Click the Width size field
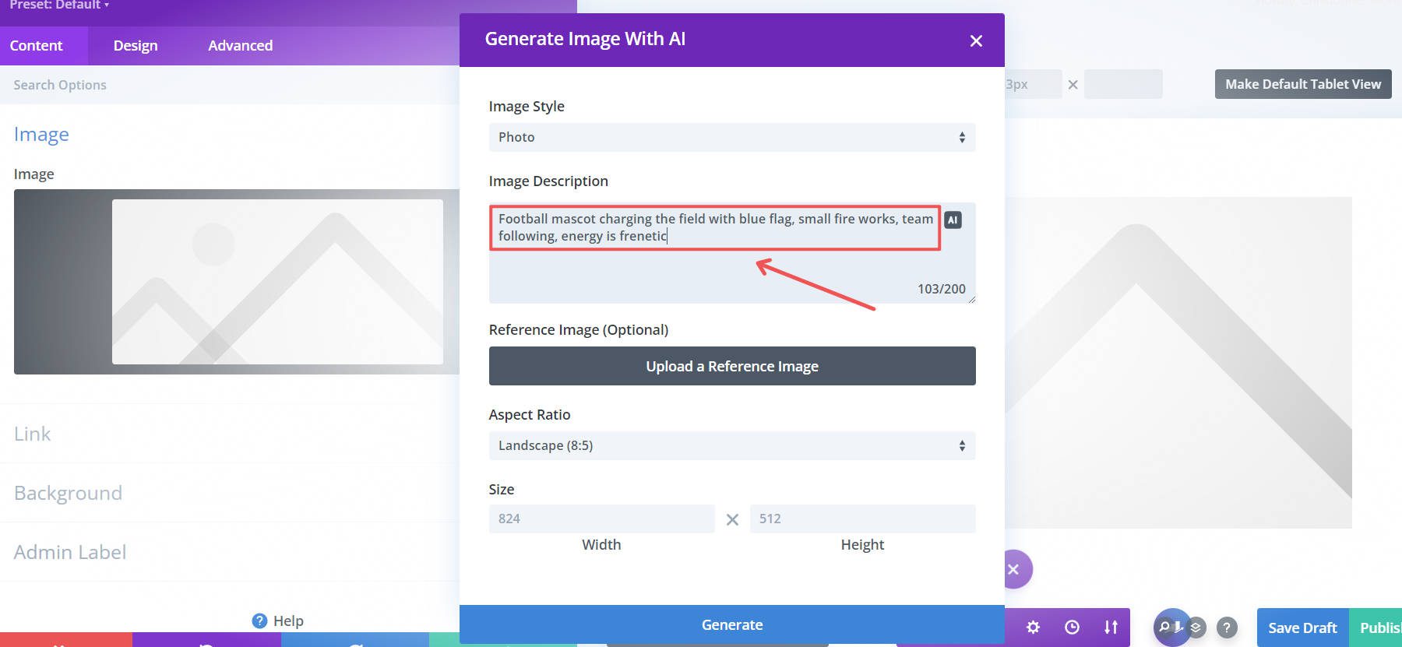The image size is (1402, 647). [x=601, y=519]
